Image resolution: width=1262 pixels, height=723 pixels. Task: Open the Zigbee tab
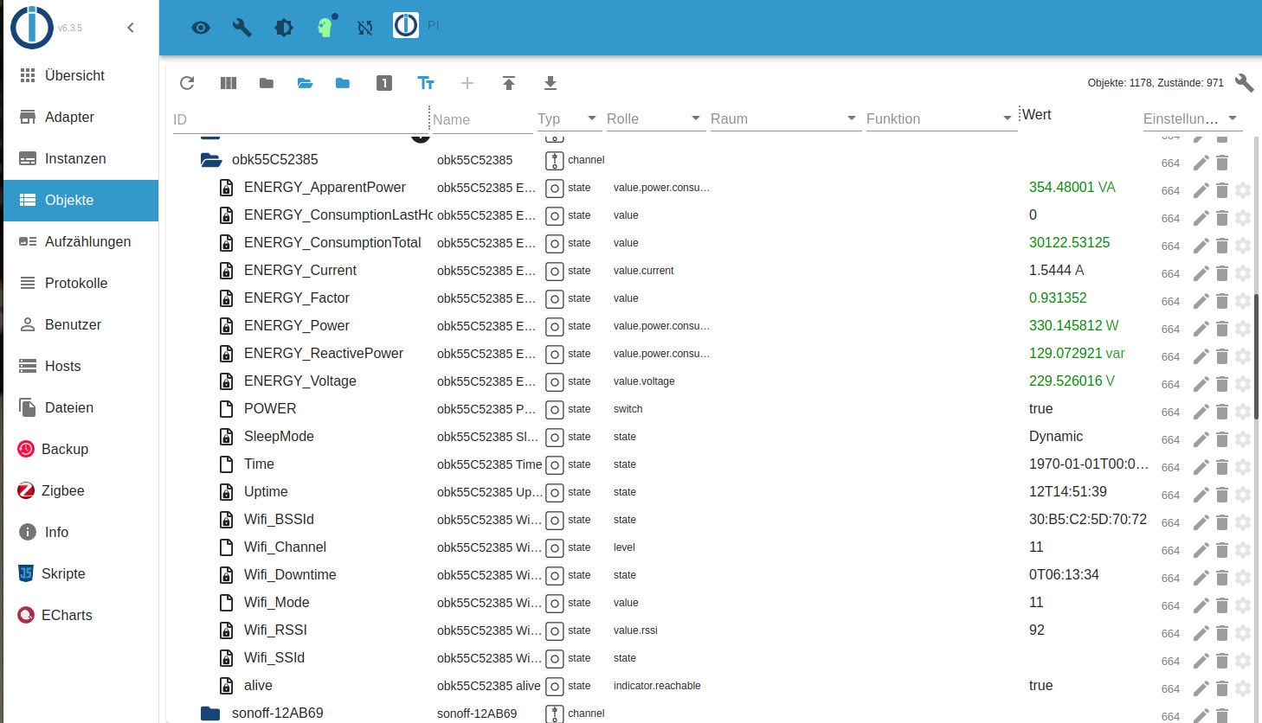(x=80, y=490)
